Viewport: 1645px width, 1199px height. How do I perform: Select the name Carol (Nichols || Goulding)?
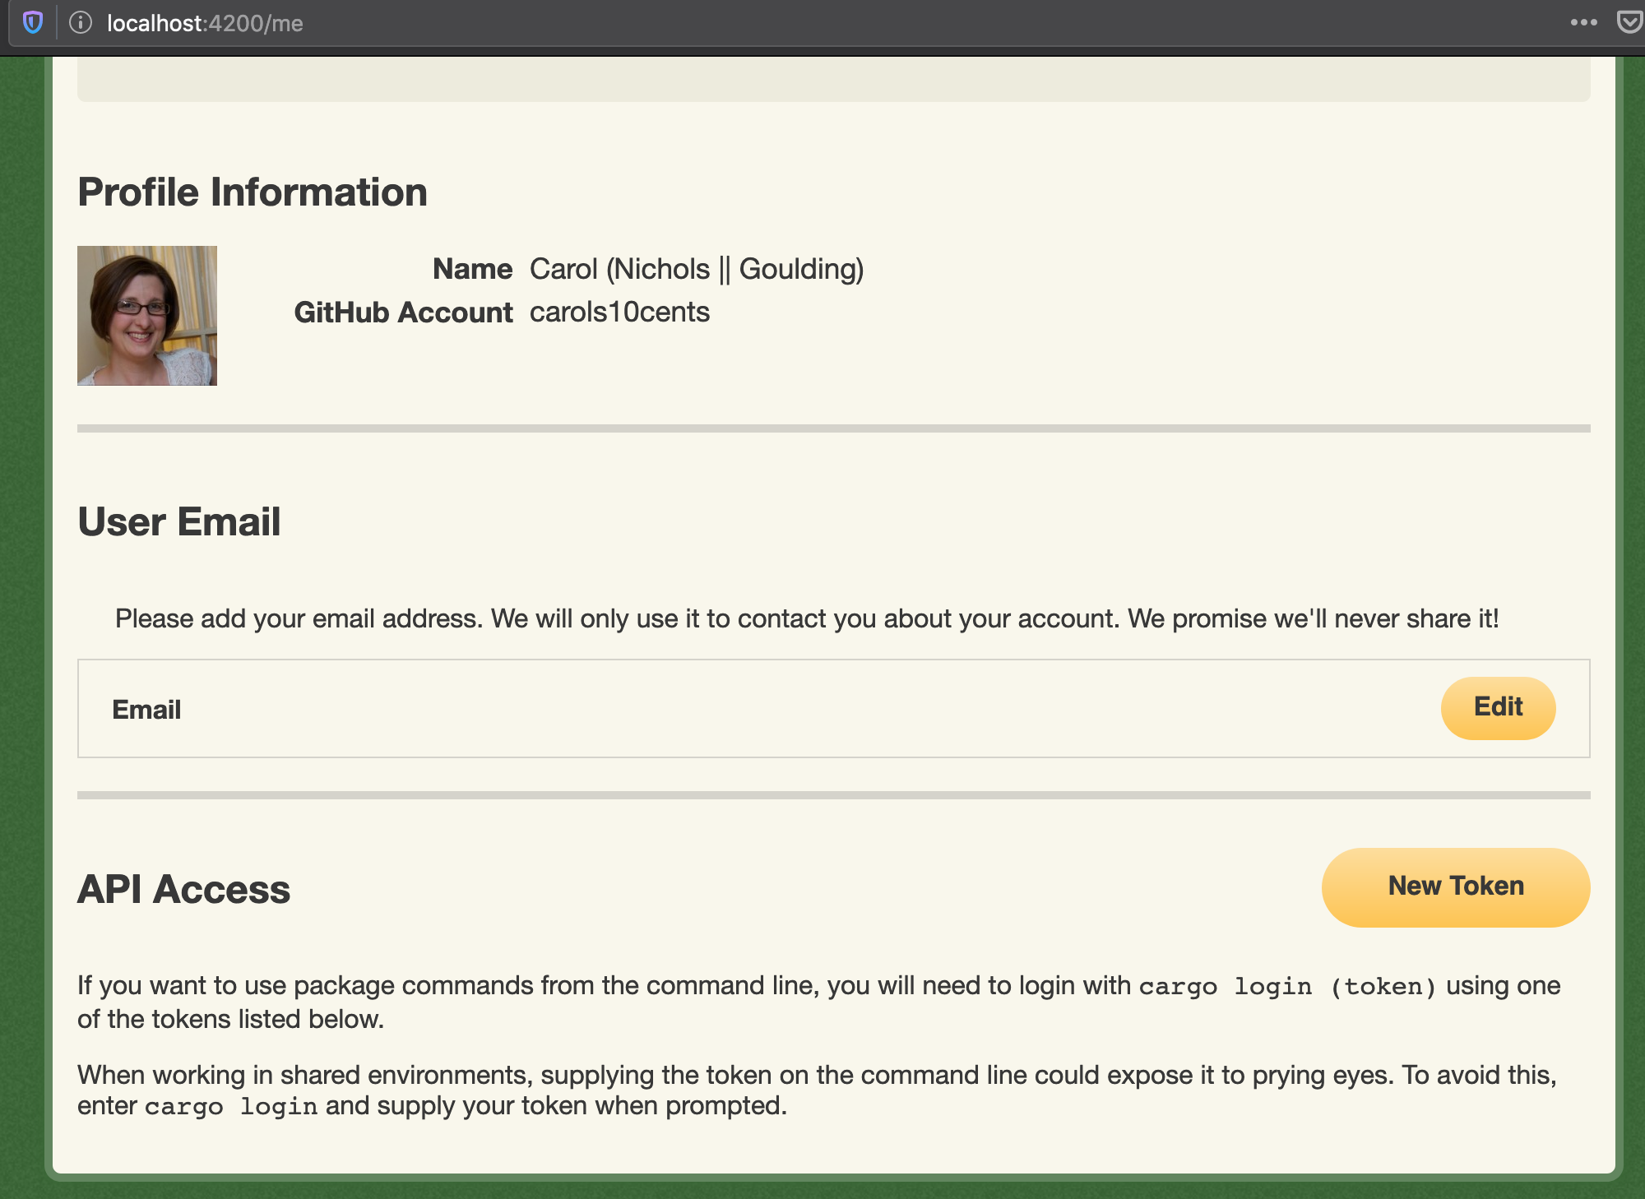(x=697, y=269)
